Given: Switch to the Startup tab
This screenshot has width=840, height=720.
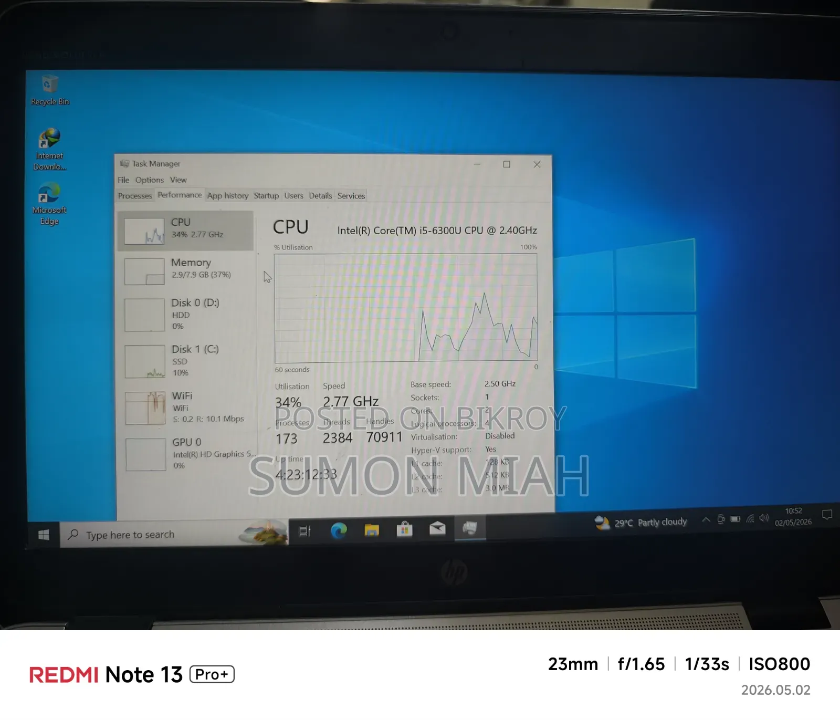Looking at the screenshot, I should (266, 196).
